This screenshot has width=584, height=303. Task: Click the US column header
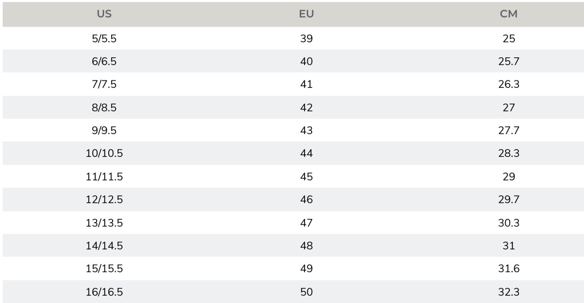coord(104,14)
